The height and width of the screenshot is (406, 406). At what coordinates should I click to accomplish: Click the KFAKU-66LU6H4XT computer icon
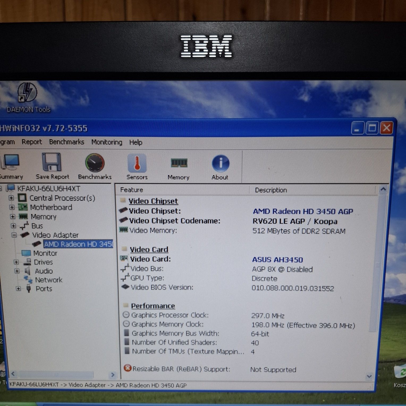point(10,188)
